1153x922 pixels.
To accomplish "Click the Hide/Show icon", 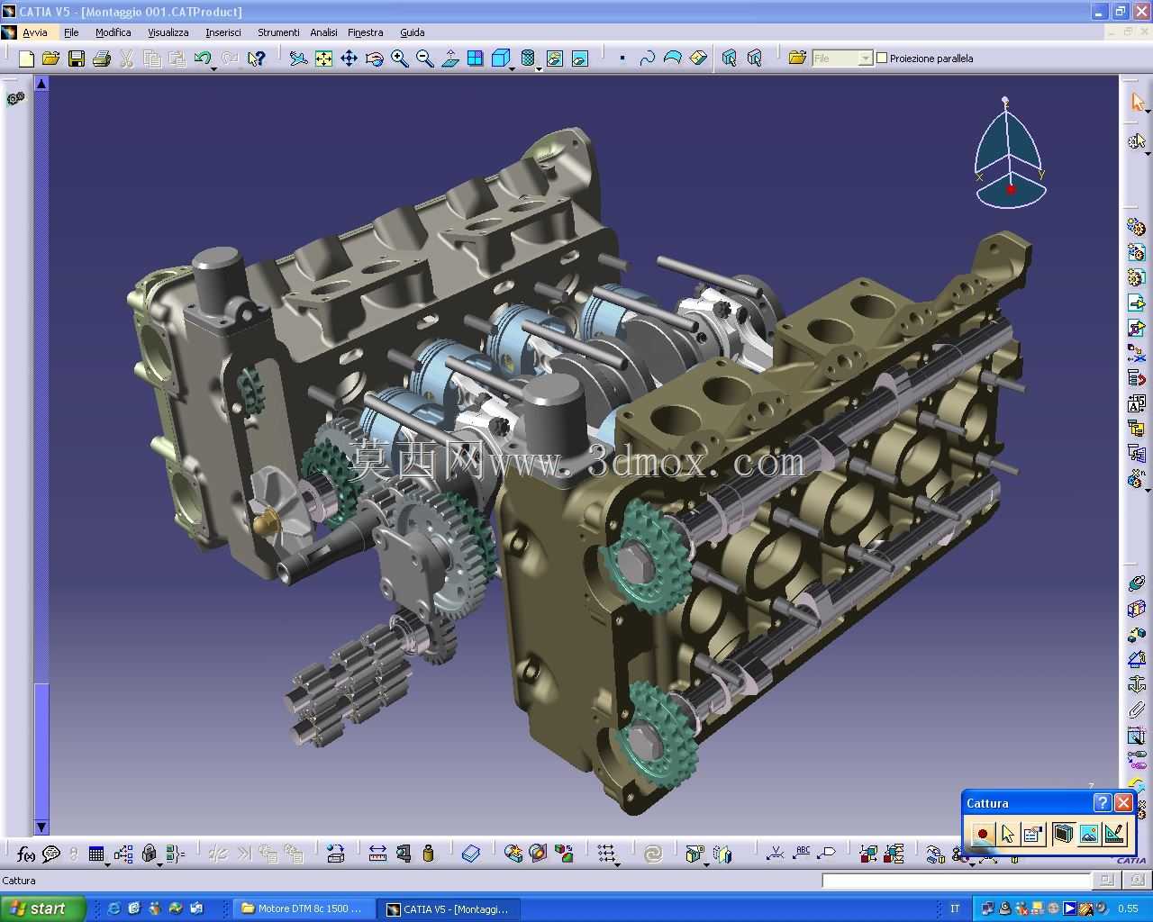I will (555, 59).
